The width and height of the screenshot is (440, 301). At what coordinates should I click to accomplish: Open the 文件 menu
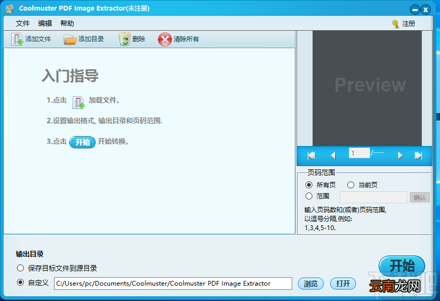23,24
